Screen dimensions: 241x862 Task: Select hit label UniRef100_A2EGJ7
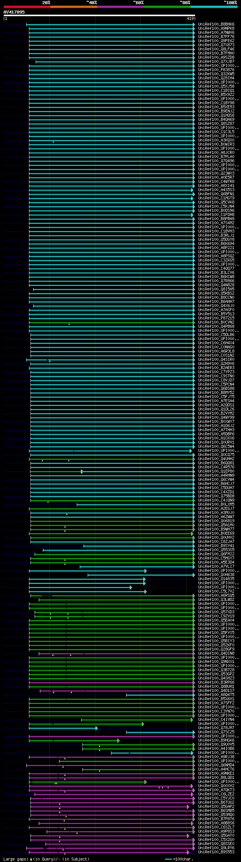[x=216, y=509]
